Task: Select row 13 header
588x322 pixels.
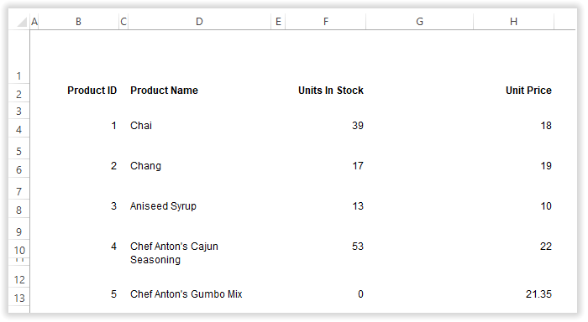Action: [18, 298]
